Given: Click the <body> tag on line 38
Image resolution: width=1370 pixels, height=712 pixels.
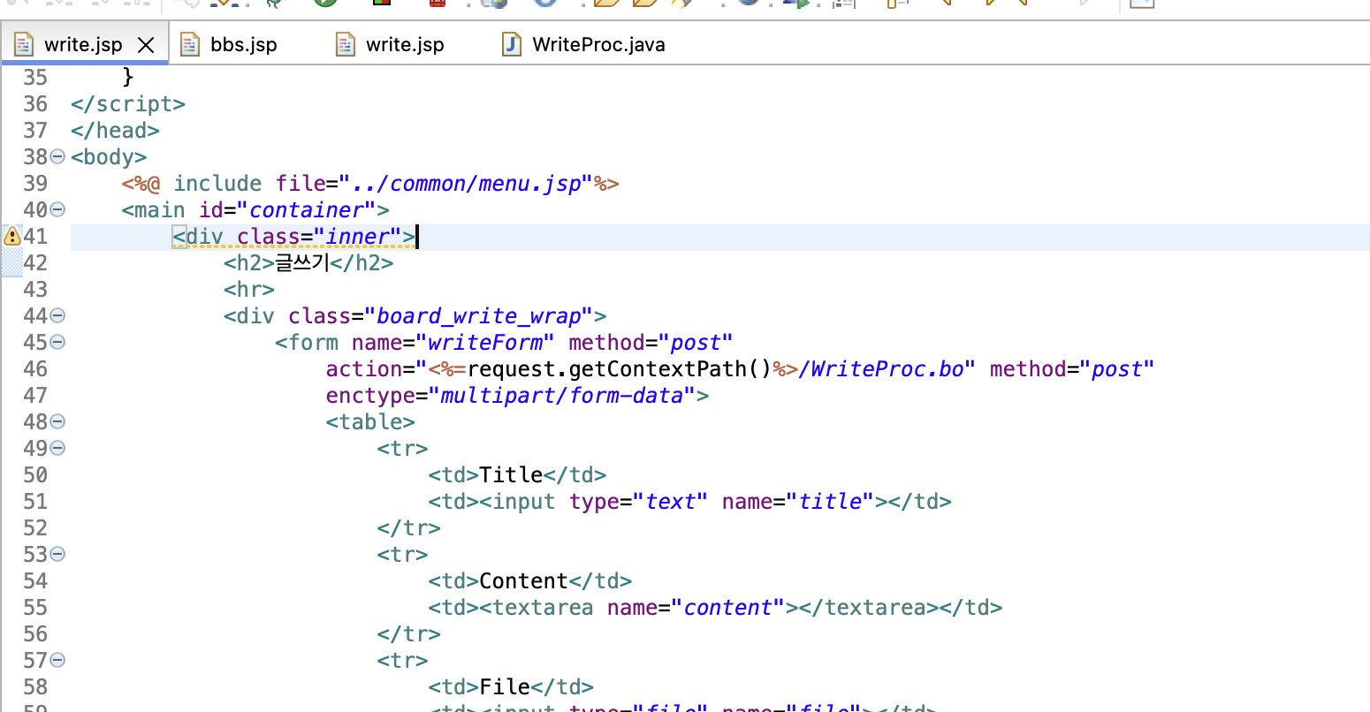Looking at the screenshot, I should pos(109,157).
